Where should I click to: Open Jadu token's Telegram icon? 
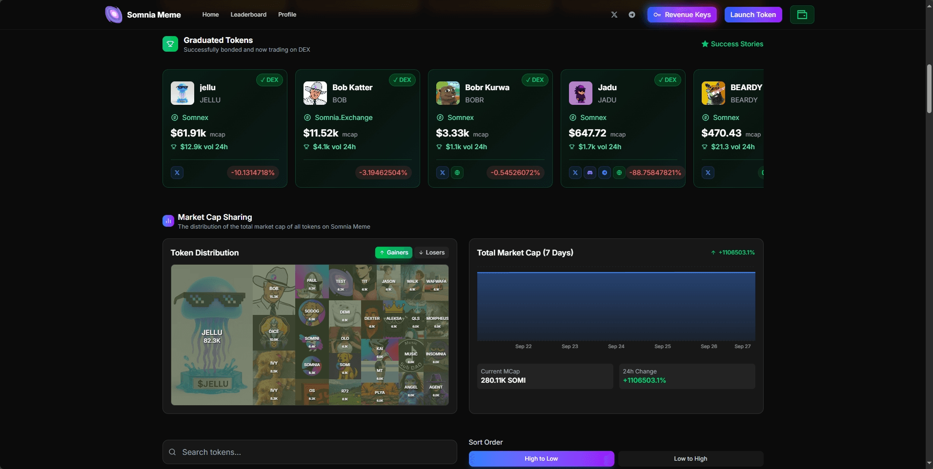(605, 173)
